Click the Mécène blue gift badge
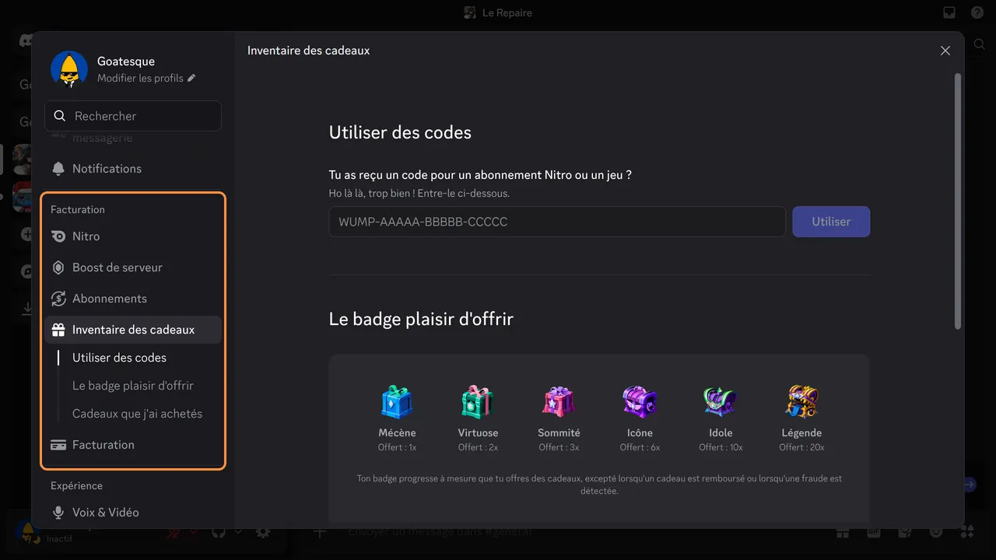 tap(397, 402)
